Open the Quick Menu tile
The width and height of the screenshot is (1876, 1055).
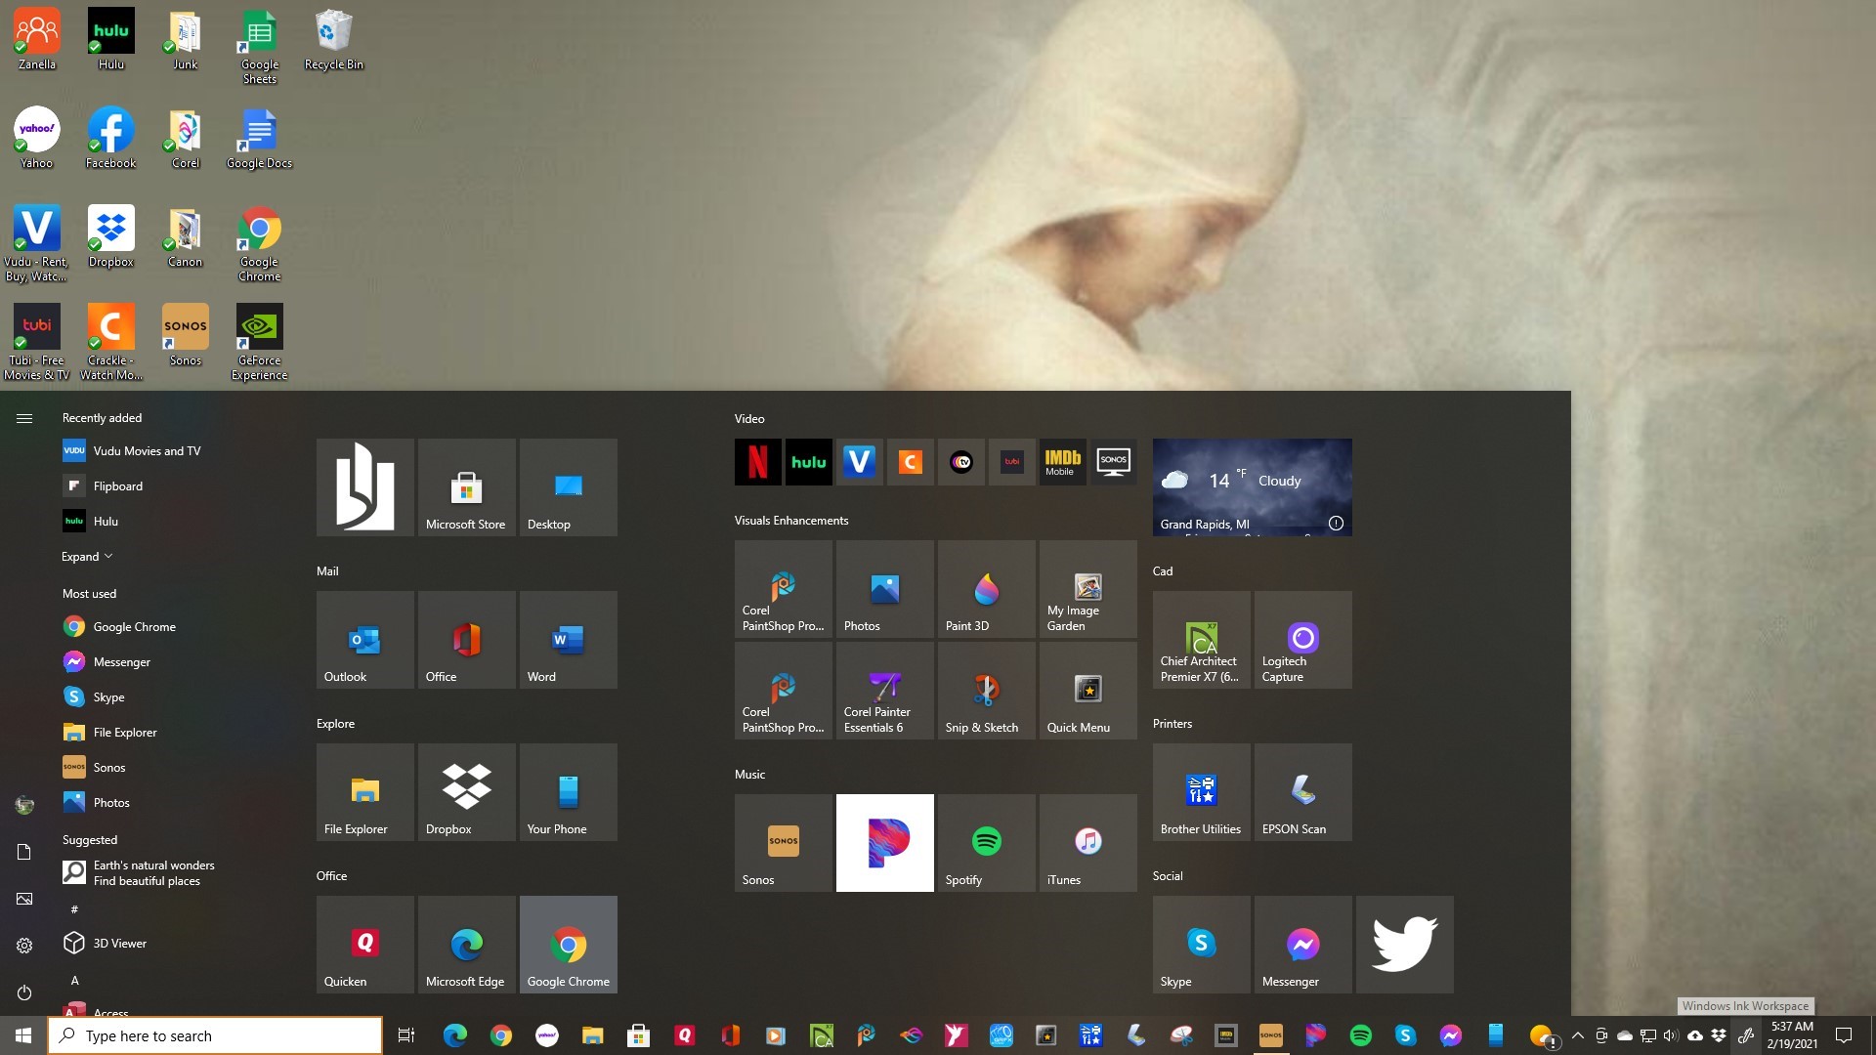[x=1087, y=691]
